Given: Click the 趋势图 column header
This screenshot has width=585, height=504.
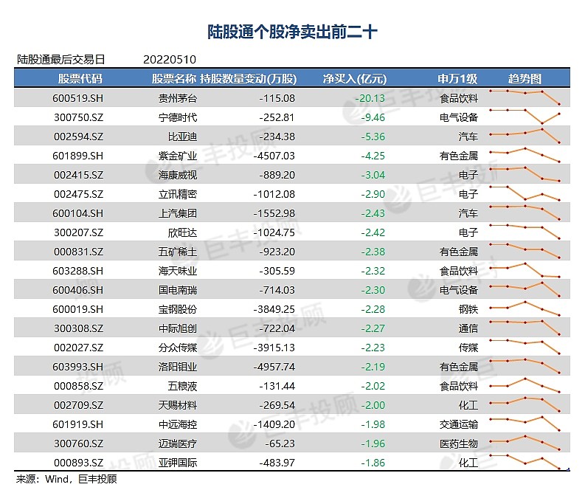Looking at the screenshot, I should pyautogui.click(x=525, y=79).
